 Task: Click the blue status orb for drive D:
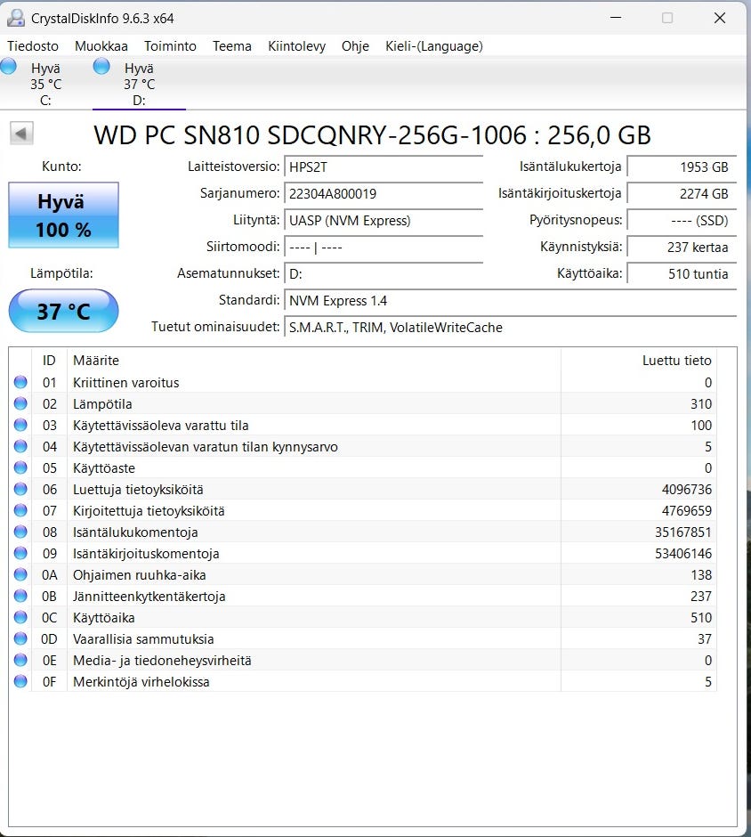pyautogui.click(x=101, y=67)
